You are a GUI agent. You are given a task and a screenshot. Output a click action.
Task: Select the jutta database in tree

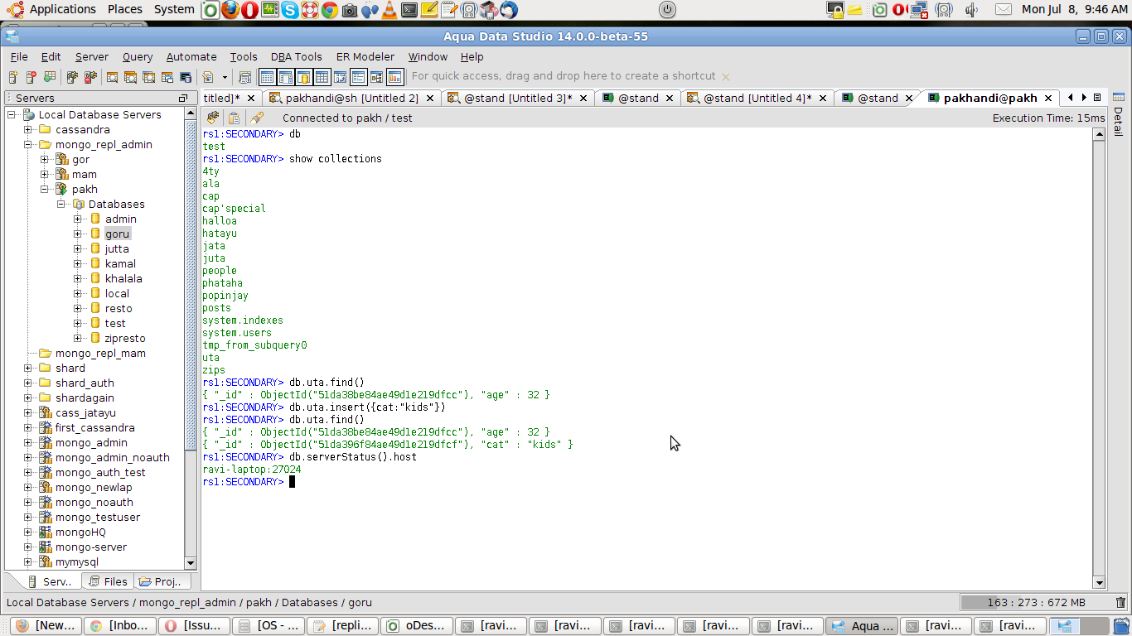tap(117, 249)
